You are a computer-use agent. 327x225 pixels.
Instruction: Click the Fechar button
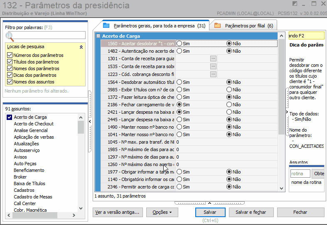tap(300, 212)
